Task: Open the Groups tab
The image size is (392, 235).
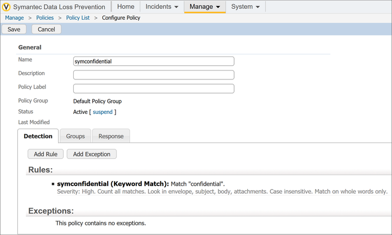Action: pos(75,136)
